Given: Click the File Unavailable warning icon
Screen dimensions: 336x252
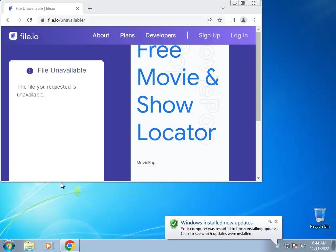Looking at the screenshot, I should 30,71.
